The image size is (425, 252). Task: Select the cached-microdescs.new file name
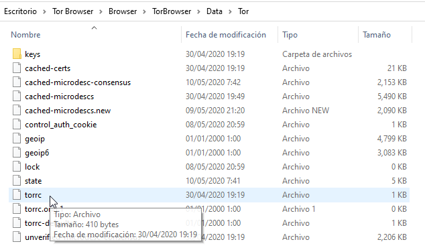(68, 111)
